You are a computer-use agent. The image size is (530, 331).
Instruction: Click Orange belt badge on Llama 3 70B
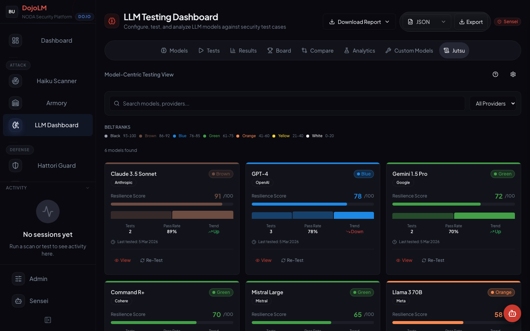[501, 292]
